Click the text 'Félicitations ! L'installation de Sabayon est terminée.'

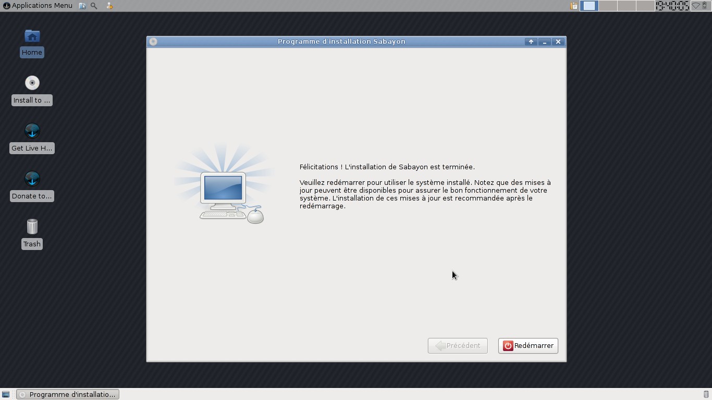click(x=387, y=167)
